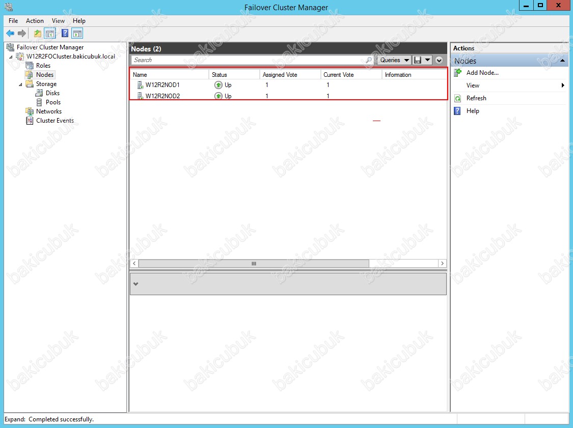Collapse the Storage tree node

coord(20,84)
